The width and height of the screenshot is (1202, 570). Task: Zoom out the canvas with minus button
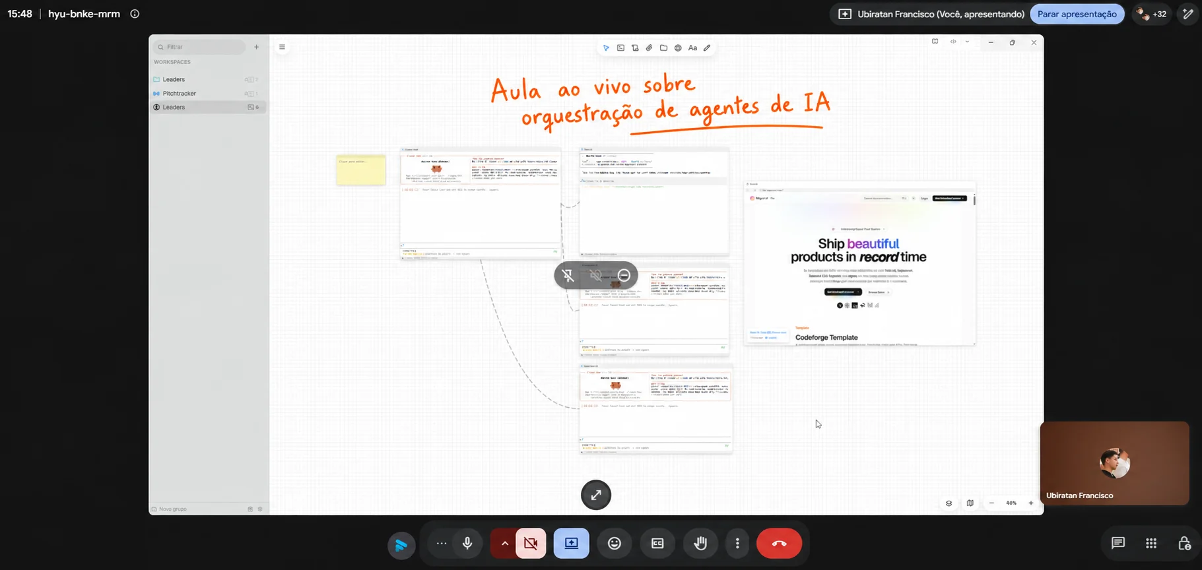click(x=991, y=503)
